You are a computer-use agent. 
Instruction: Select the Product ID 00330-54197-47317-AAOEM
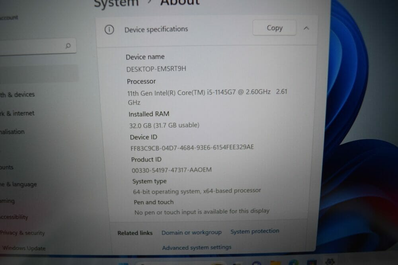(x=172, y=170)
